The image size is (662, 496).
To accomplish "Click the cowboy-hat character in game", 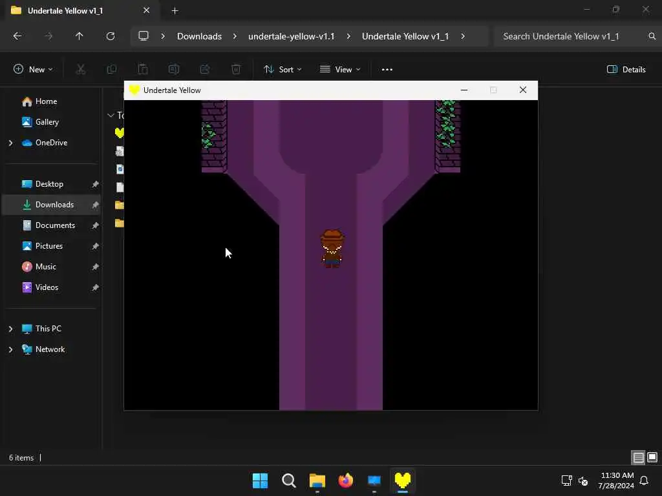I will tap(332, 249).
